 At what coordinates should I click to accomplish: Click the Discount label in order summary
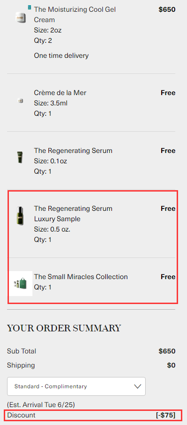tap(22, 415)
